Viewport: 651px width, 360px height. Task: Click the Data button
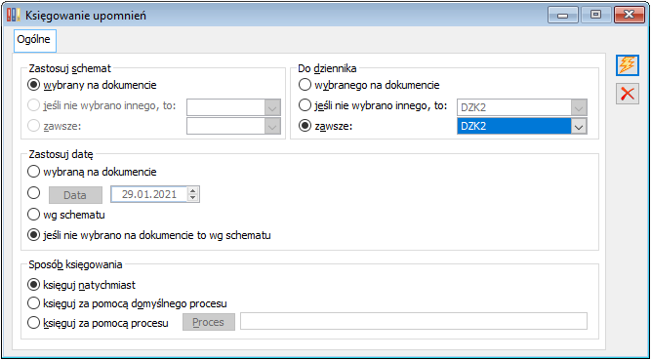[x=75, y=195]
